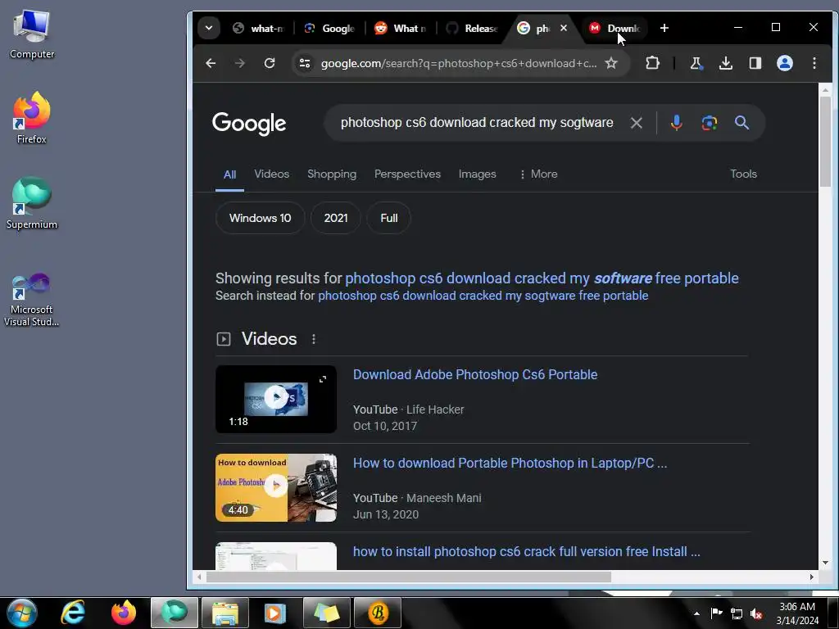
Task: Select the Images results tab
Action: [x=478, y=174]
